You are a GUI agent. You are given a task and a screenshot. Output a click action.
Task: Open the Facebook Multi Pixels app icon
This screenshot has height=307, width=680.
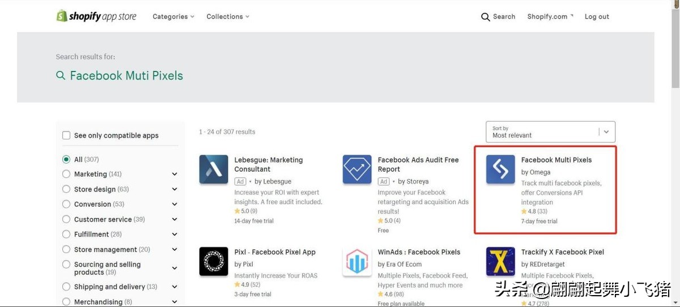coord(500,169)
